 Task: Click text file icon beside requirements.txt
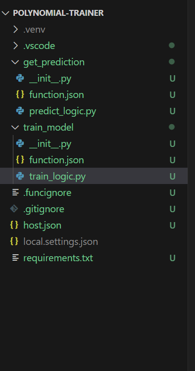pos(16,258)
